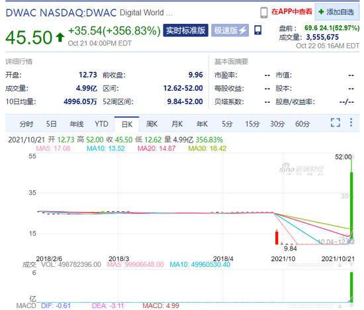Click the volume MA5: 99906648.00 label
This screenshot has height=310, width=364.
pos(135,264)
